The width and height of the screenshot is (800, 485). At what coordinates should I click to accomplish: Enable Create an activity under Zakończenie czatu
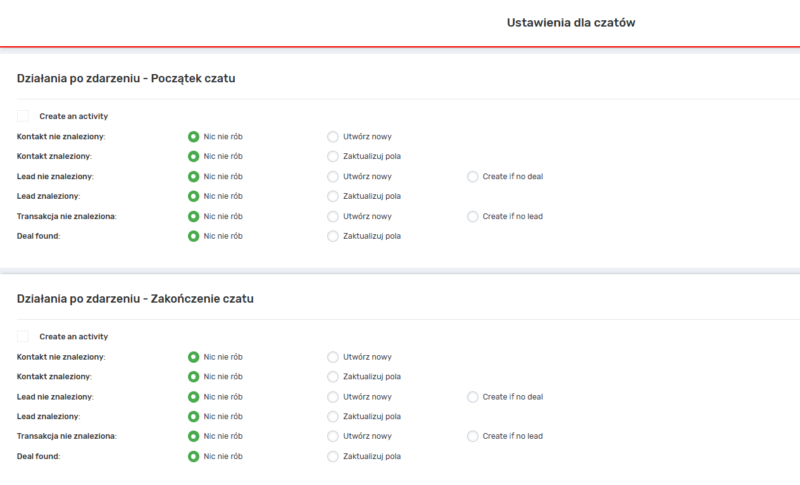pos(23,336)
